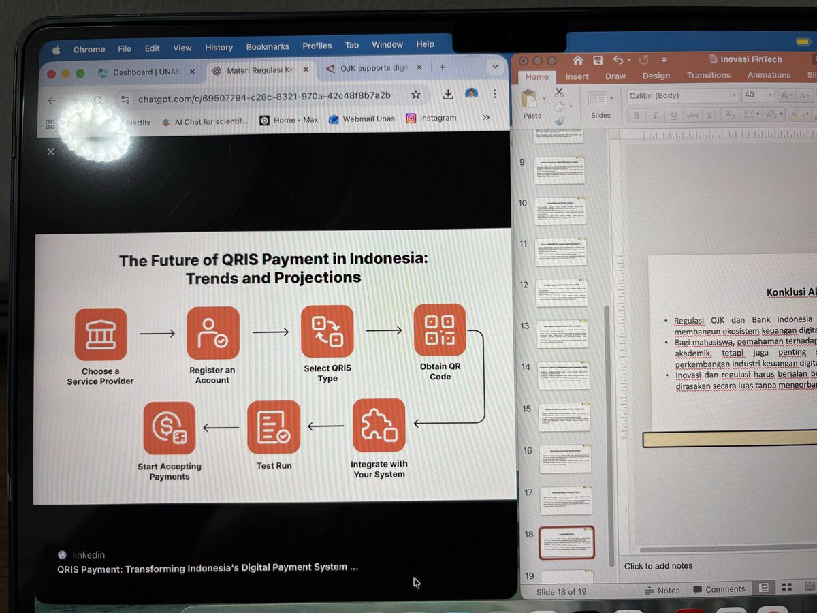This screenshot has height=613, width=817.
Task: Open Comments from the status bar
Action: [719, 589]
